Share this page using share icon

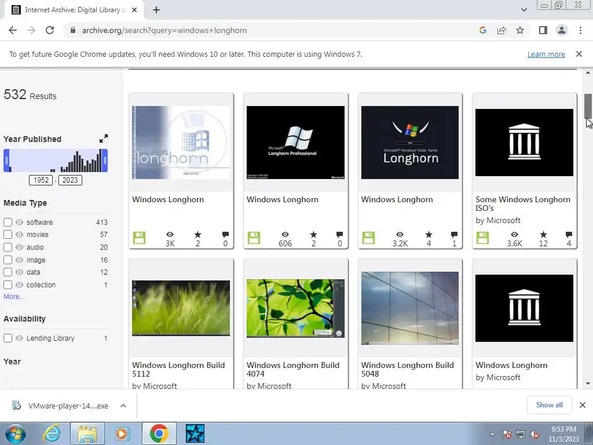pos(502,30)
